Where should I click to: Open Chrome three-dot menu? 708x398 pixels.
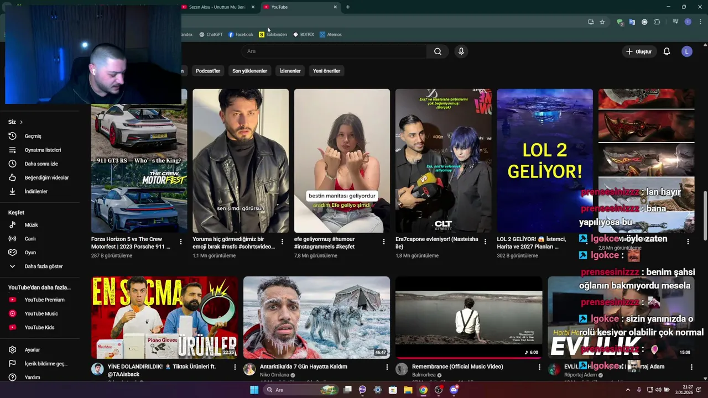[x=700, y=22]
